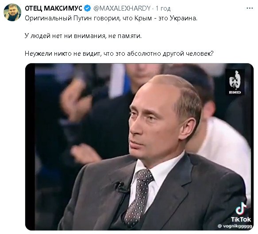Click the black letterbox bar on the video's left

click(30, 147)
